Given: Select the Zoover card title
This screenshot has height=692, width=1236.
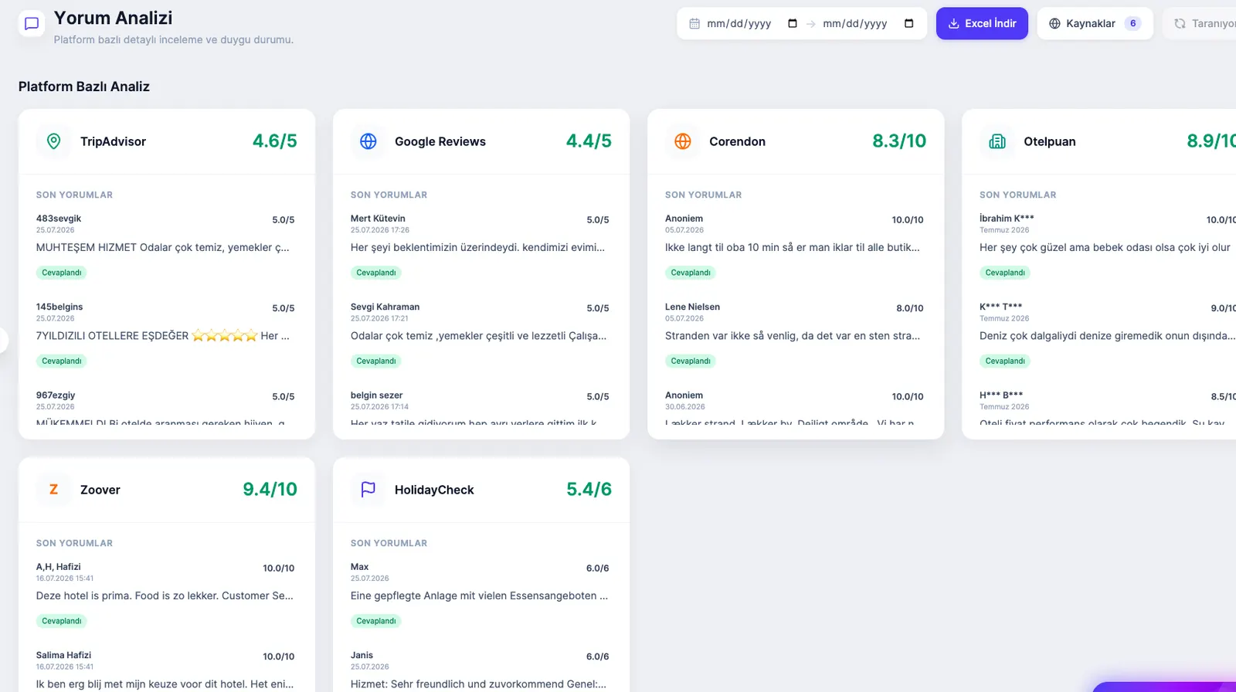Looking at the screenshot, I should 100,490.
